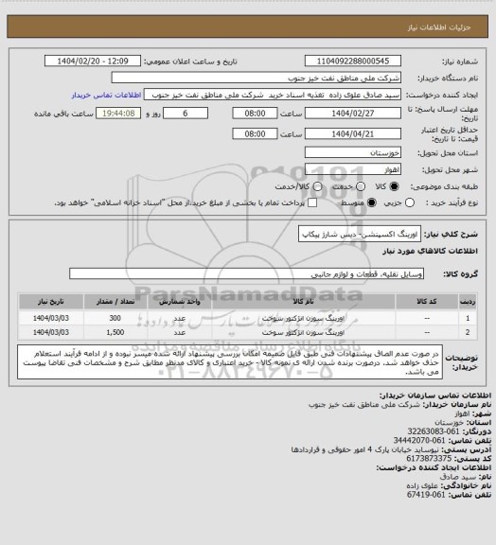The image size is (496, 545).
Task: Click the unit cell عدد in row 1
Action: click(180, 318)
